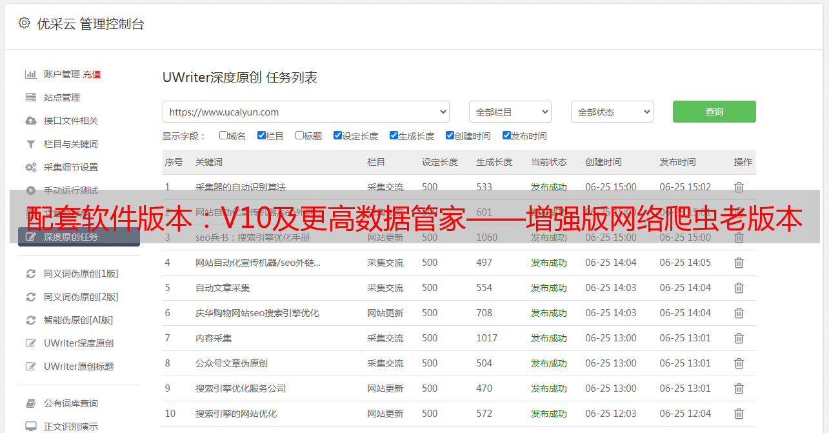Image resolution: width=829 pixels, height=433 pixels.
Task: Open 采集细节设置 via its gears icon
Action: pyautogui.click(x=30, y=167)
